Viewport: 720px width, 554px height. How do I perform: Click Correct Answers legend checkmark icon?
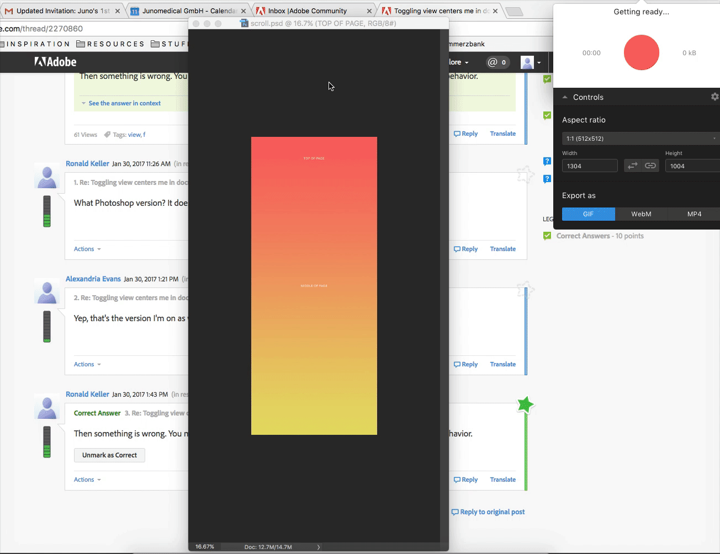pos(547,236)
